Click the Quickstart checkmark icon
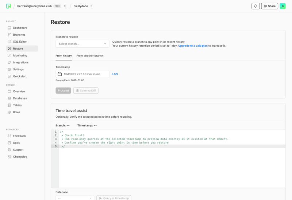 pos(9,76)
